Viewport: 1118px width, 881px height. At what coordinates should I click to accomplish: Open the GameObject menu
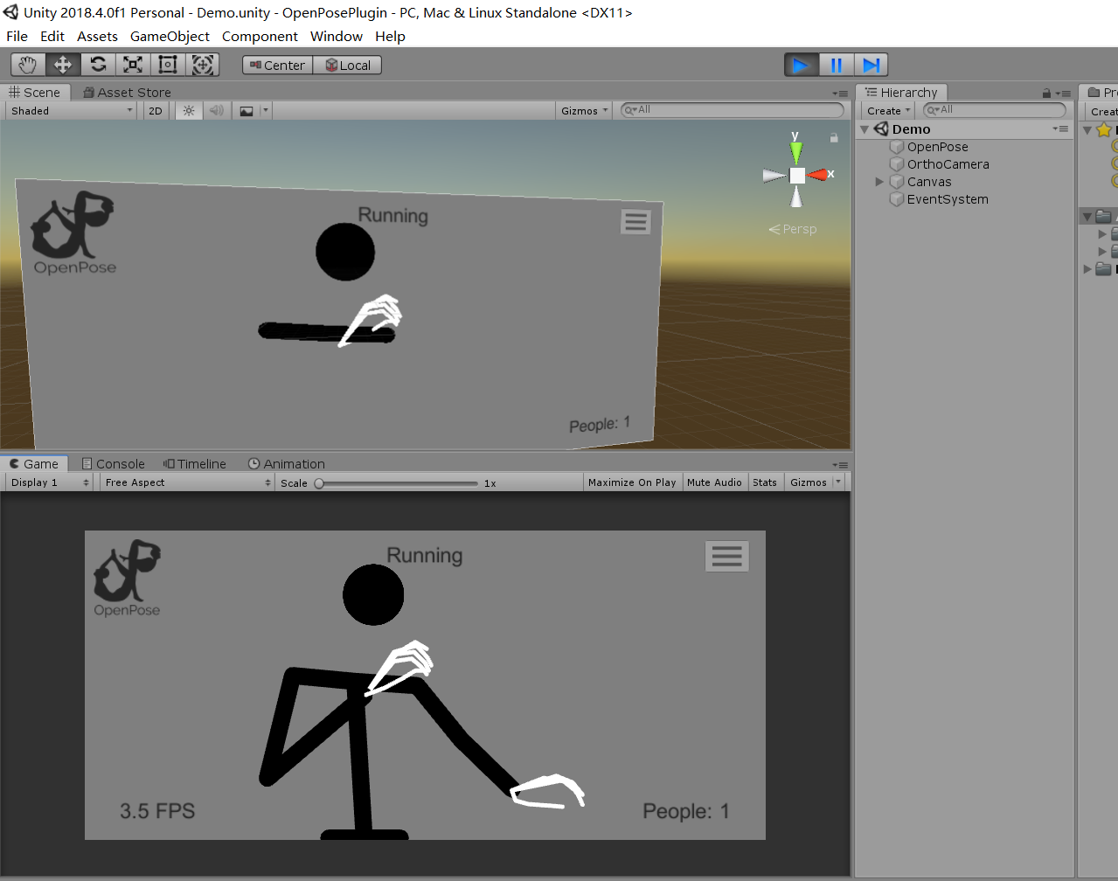point(170,36)
